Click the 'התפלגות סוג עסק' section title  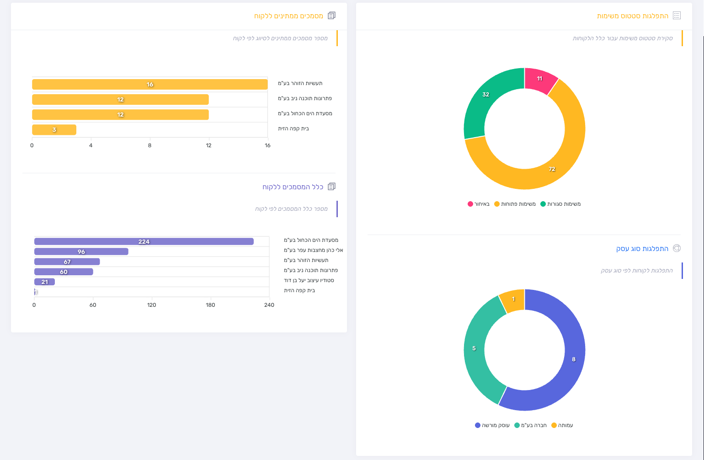point(642,249)
